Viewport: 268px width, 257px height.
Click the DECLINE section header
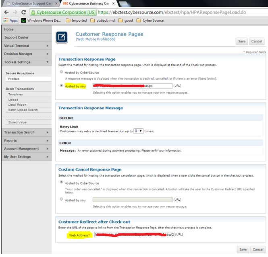[x=160, y=118]
